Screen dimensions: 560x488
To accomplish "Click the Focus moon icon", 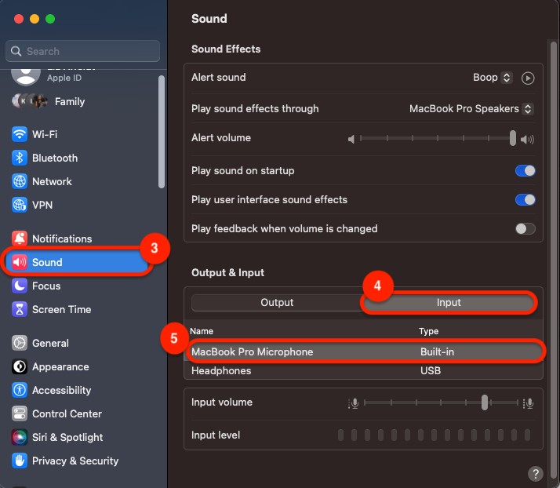I will pyautogui.click(x=20, y=286).
